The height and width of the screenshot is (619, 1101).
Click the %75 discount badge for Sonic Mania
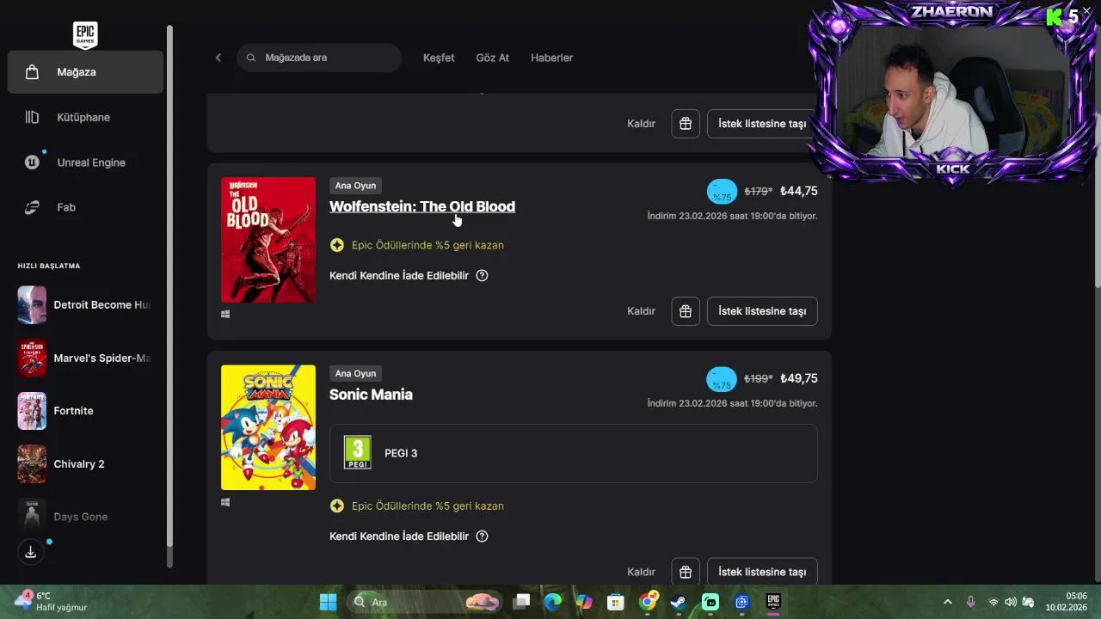722,379
